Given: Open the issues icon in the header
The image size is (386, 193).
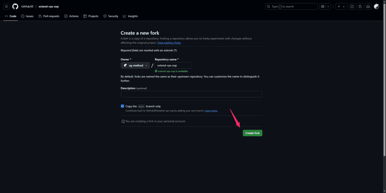Looking at the screenshot, I should (x=352, y=6).
